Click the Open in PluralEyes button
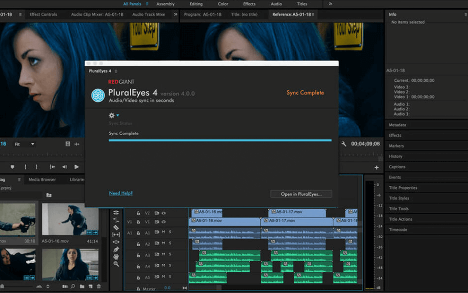468x293 pixels. [x=301, y=194]
